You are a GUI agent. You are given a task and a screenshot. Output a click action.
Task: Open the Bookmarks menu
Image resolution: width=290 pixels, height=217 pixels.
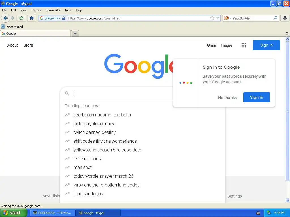coord(53,10)
